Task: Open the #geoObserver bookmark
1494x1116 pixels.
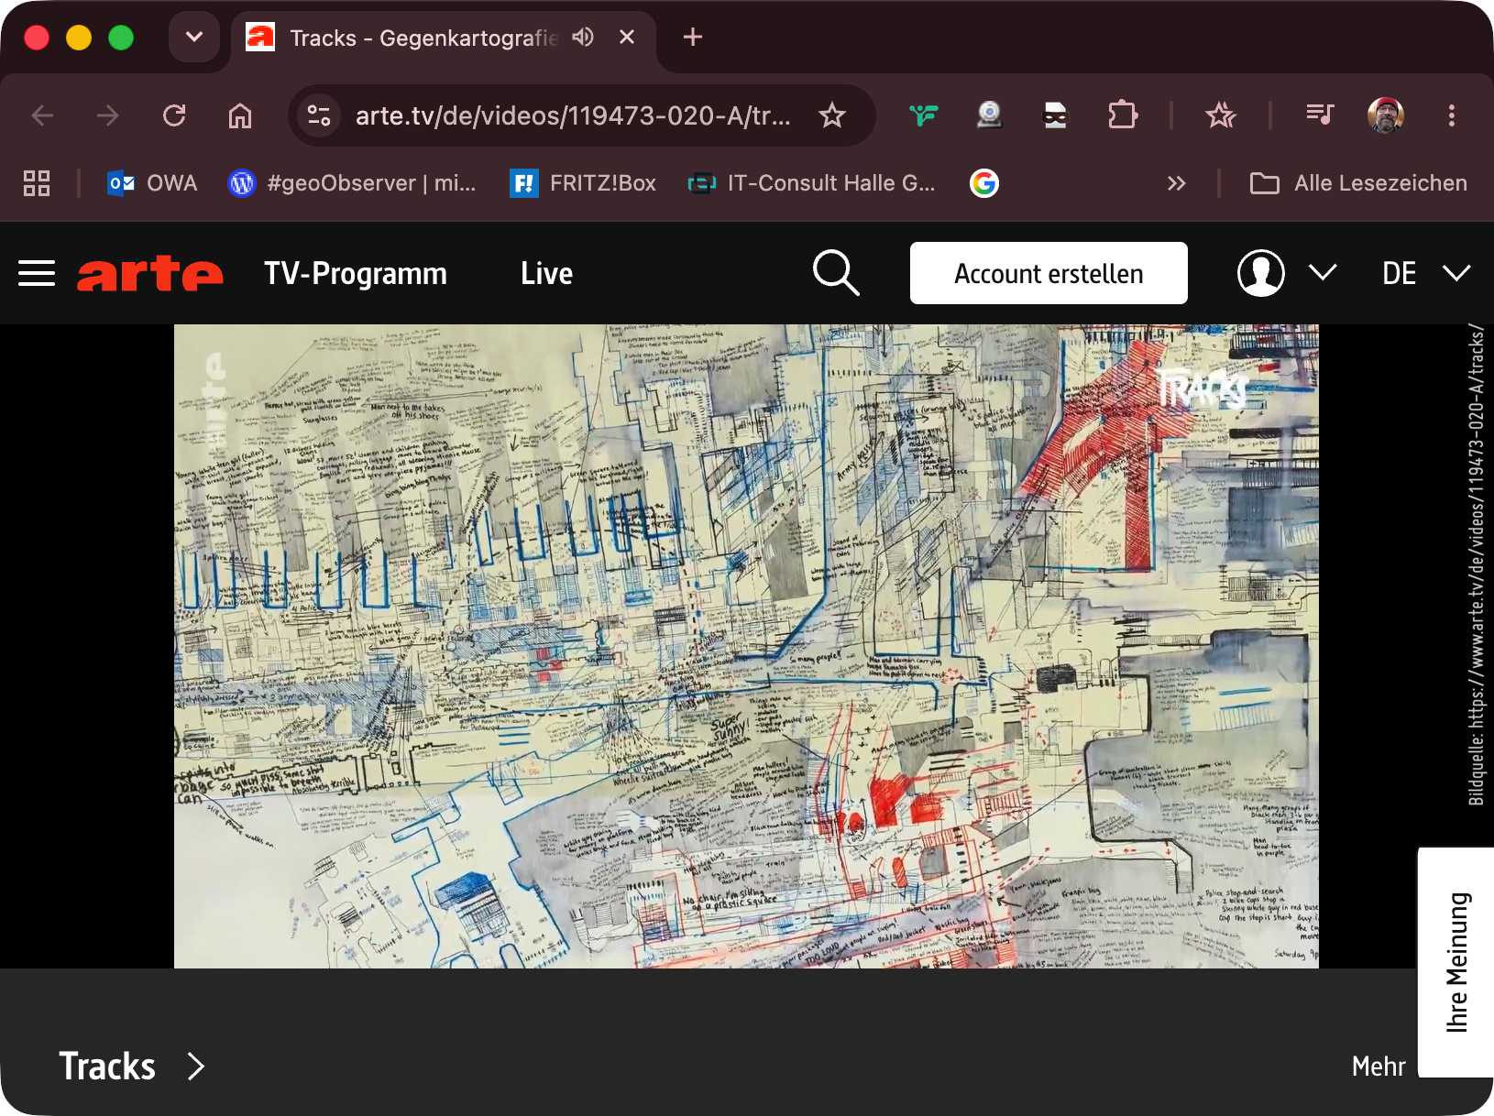Action: 352,183
